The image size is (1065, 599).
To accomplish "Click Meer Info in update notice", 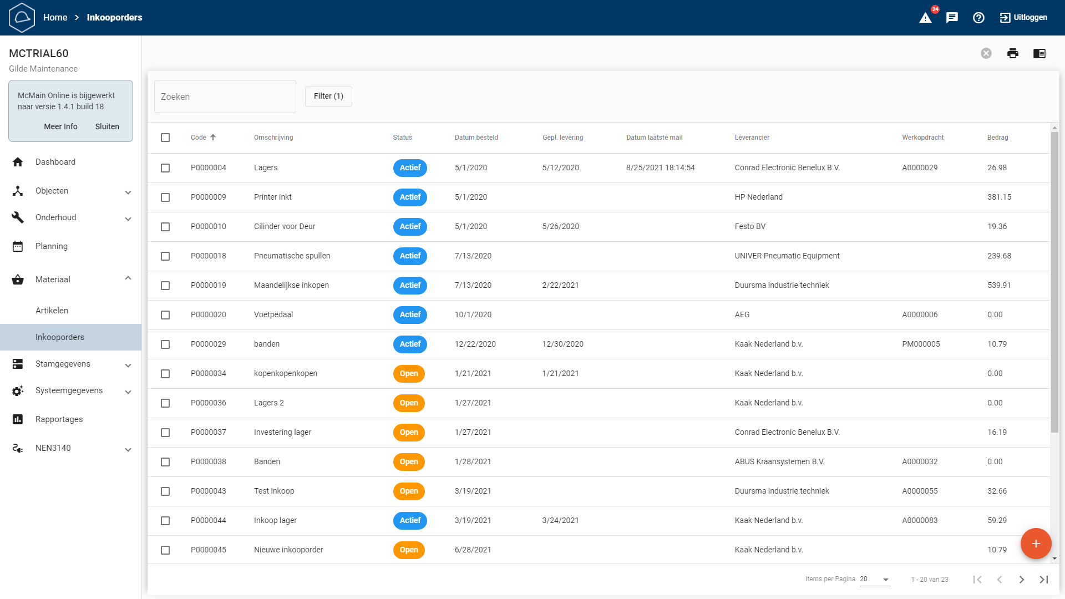I will [x=60, y=126].
